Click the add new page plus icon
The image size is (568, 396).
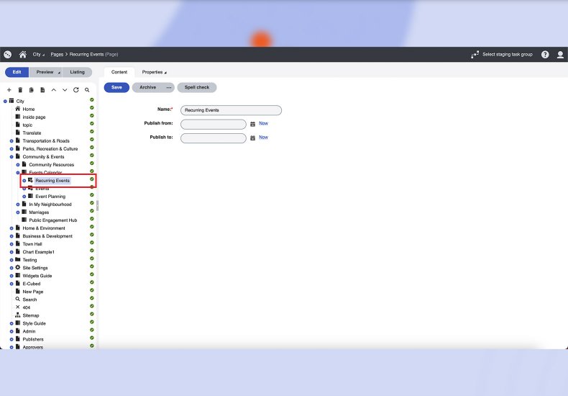[x=9, y=90]
